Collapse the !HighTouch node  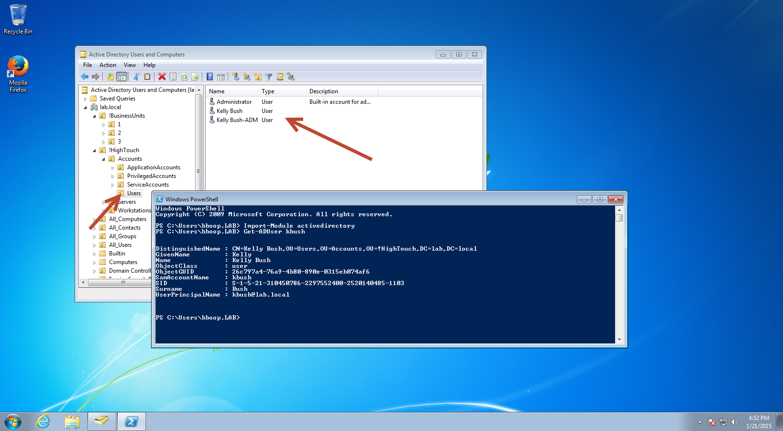[94, 151]
